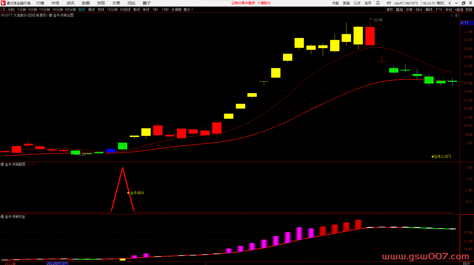Expand 金牛决策副图 indicator dropdown
Image resolution: width=474 pixels, height=265 pixels.
coord(2,164)
